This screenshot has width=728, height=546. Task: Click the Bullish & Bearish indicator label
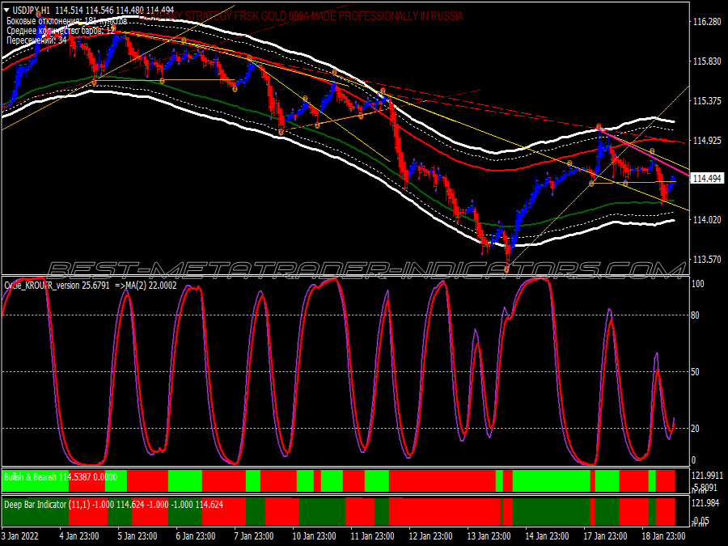click(30, 476)
